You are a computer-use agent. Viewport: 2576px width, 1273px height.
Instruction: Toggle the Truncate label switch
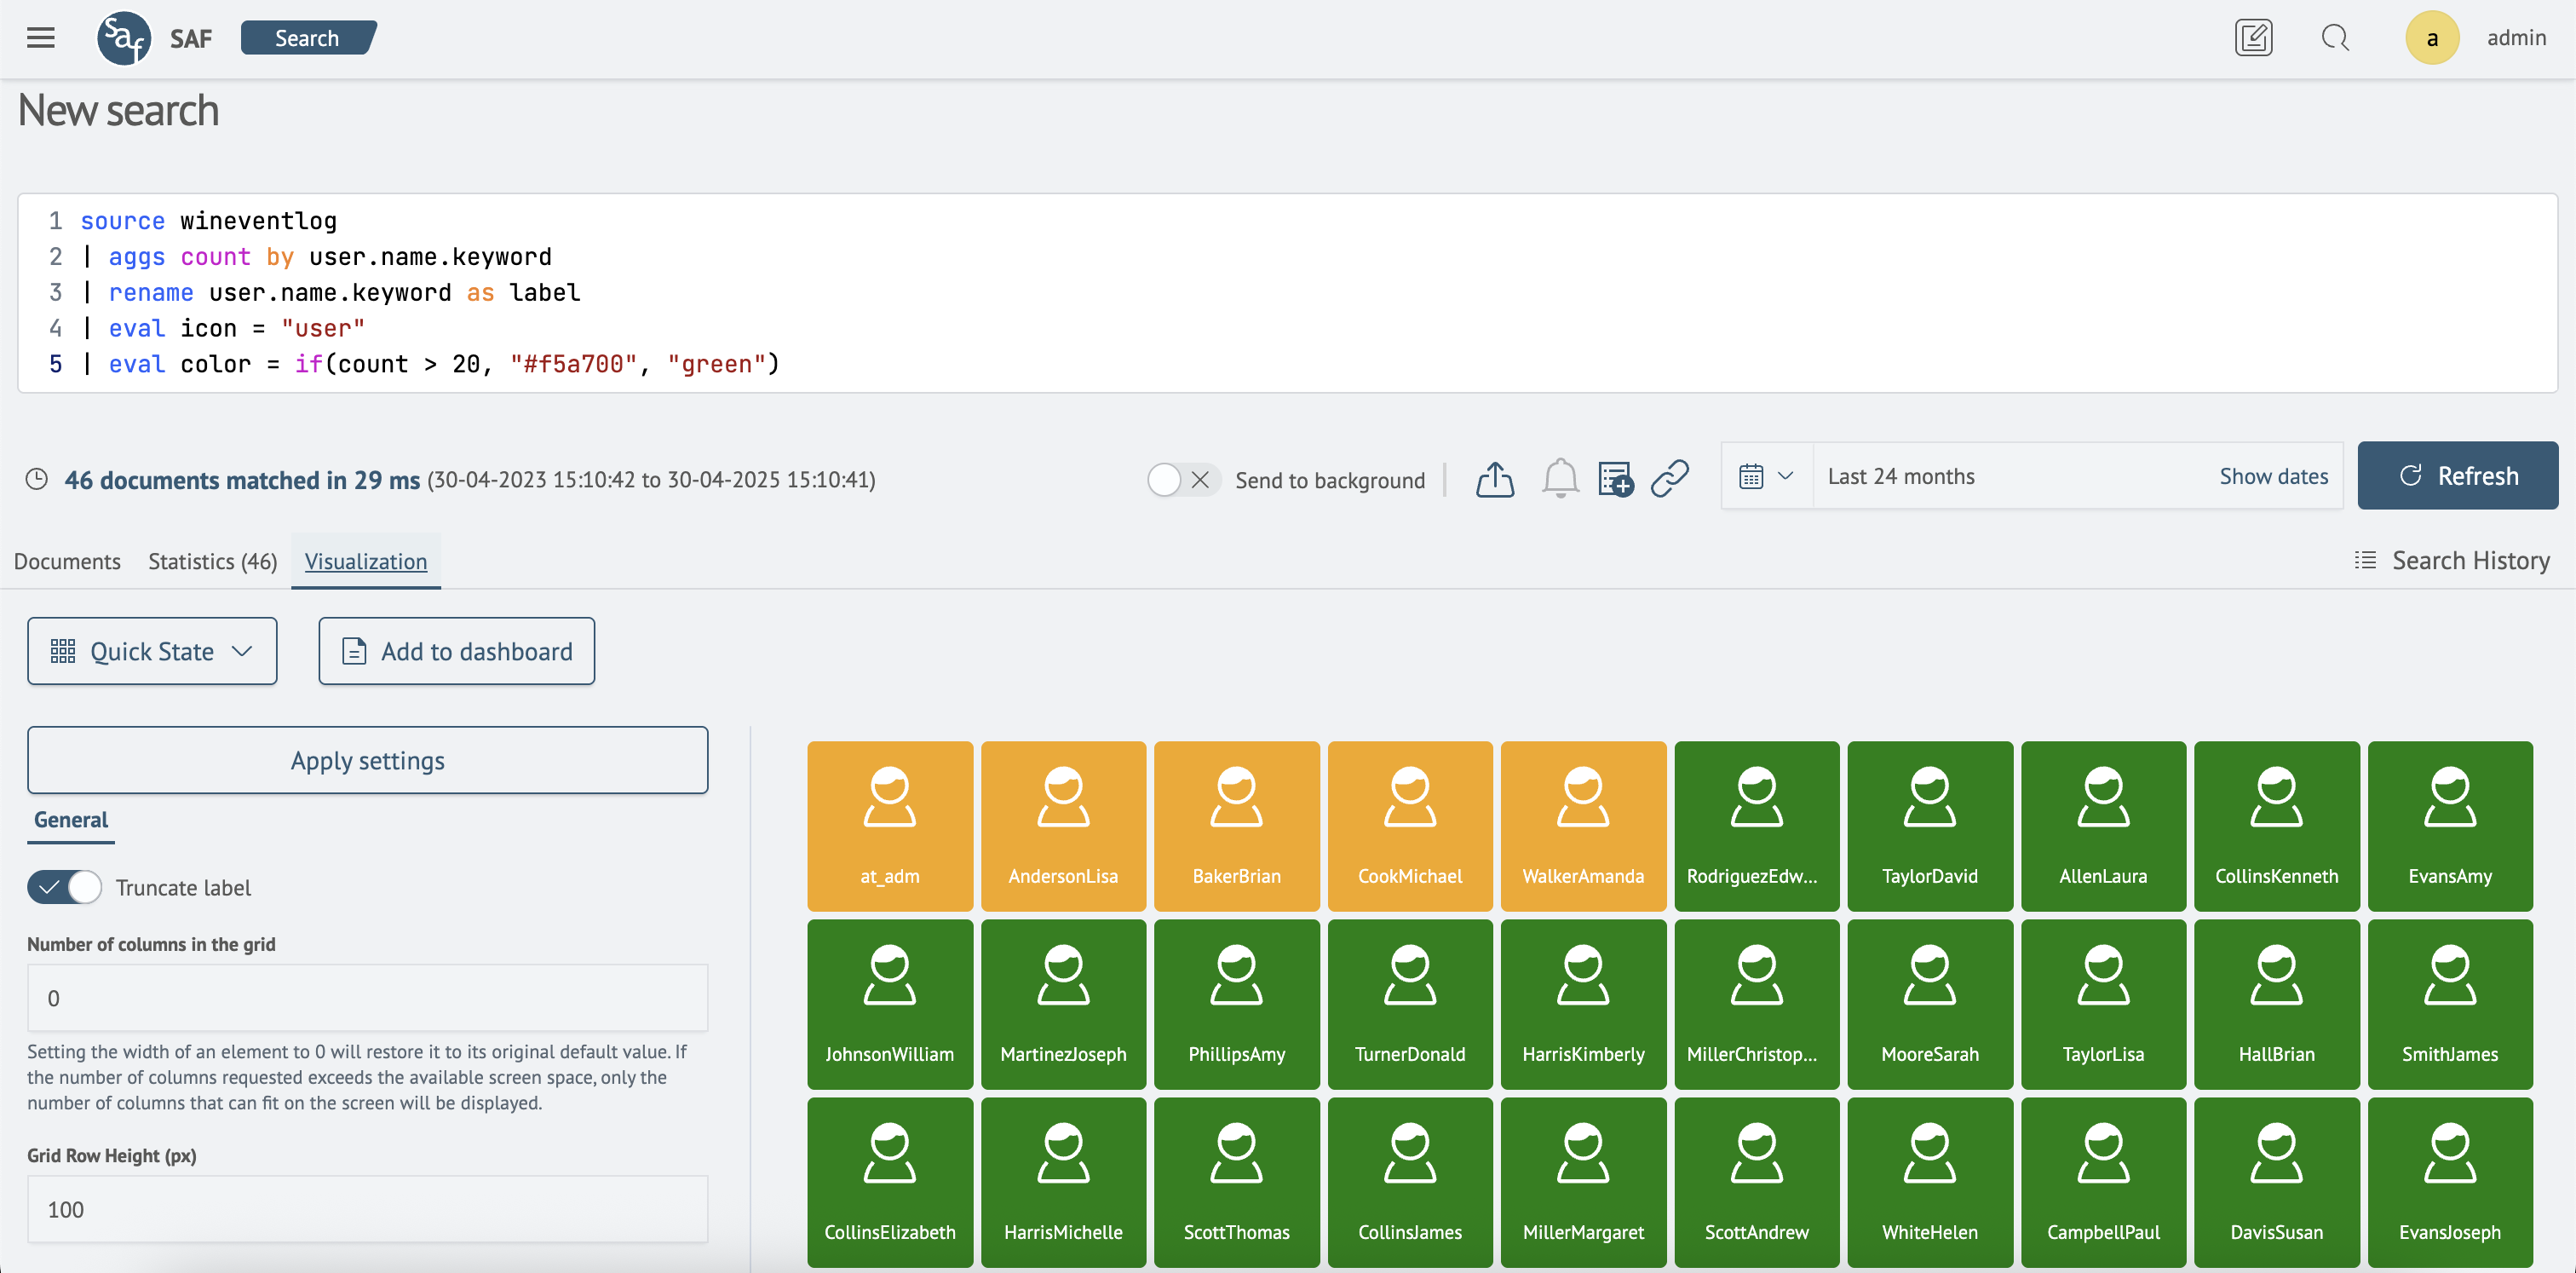point(65,887)
